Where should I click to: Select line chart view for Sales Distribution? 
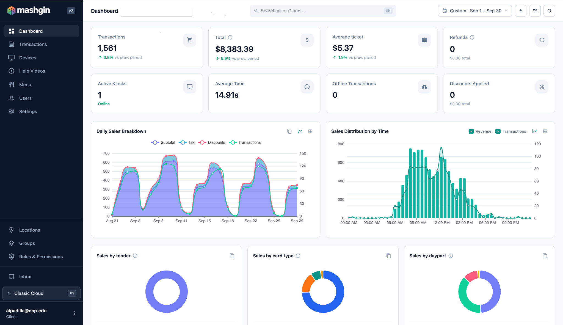pyautogui.click(x=534, y=131)
